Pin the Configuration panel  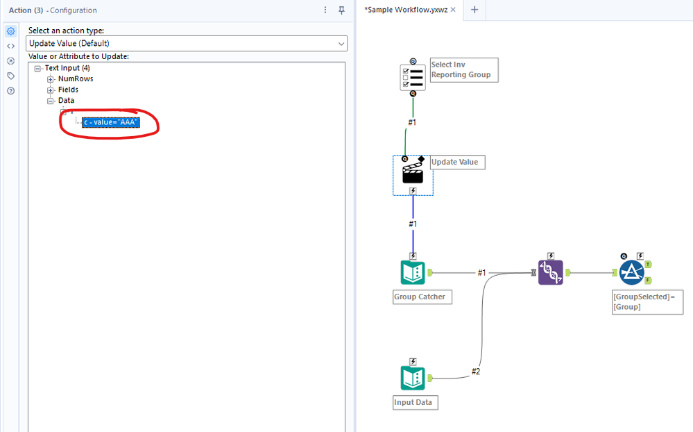(x=341, y=10)
